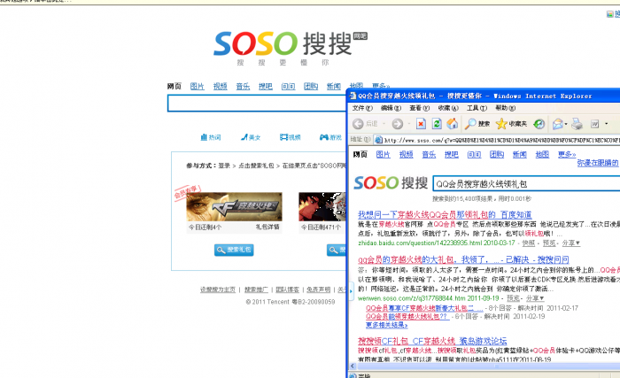Click the horizontal scrollbar left arrow in IE

(x=353, y=366)
